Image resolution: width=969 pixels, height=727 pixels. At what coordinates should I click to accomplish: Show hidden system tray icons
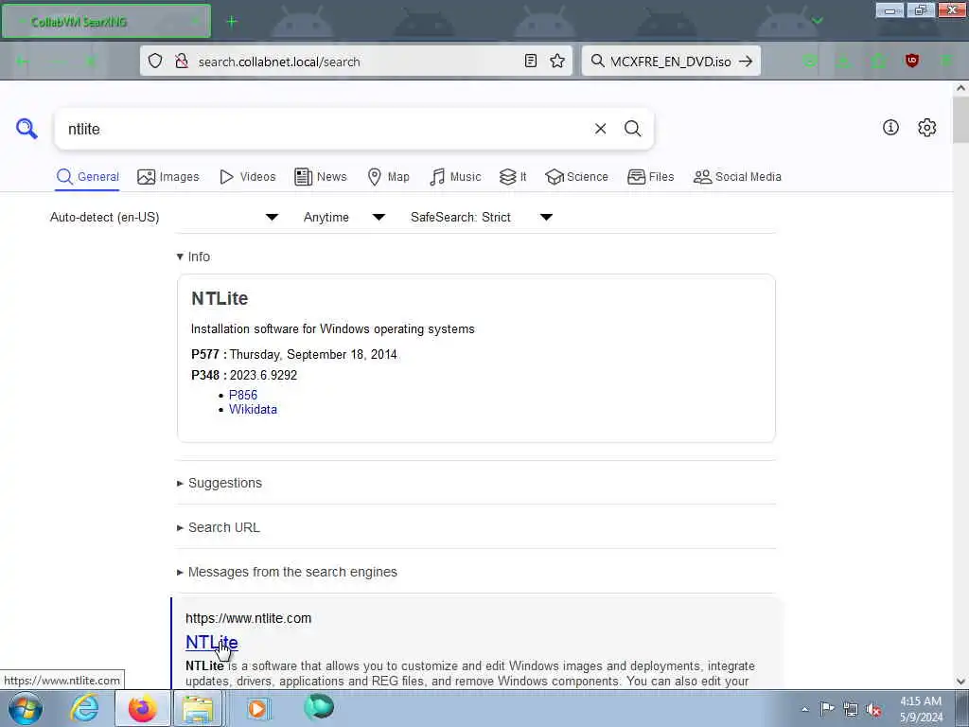pos(804,710)
